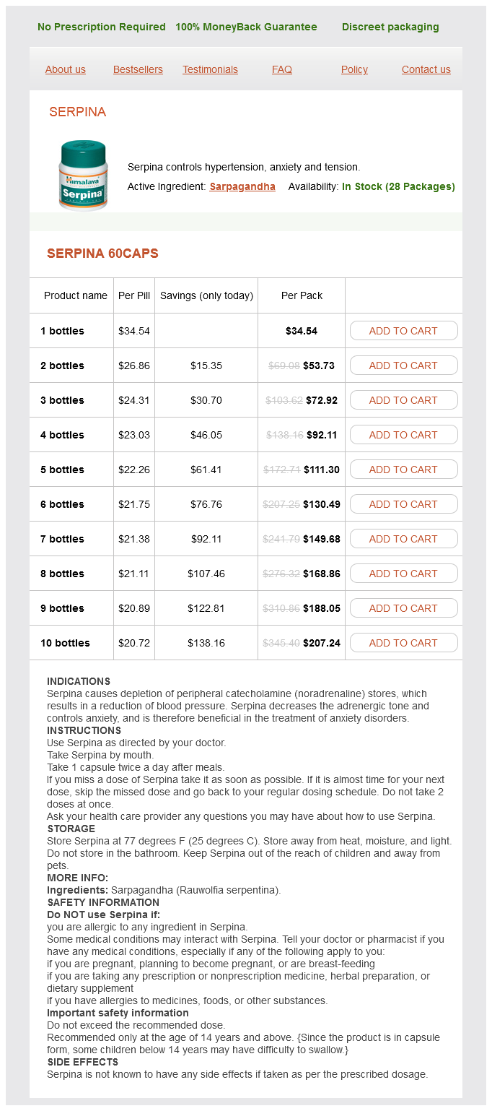Open the Testimonials page
Viewport: 492px width, 1111px height.
click(x=210, y=69)
